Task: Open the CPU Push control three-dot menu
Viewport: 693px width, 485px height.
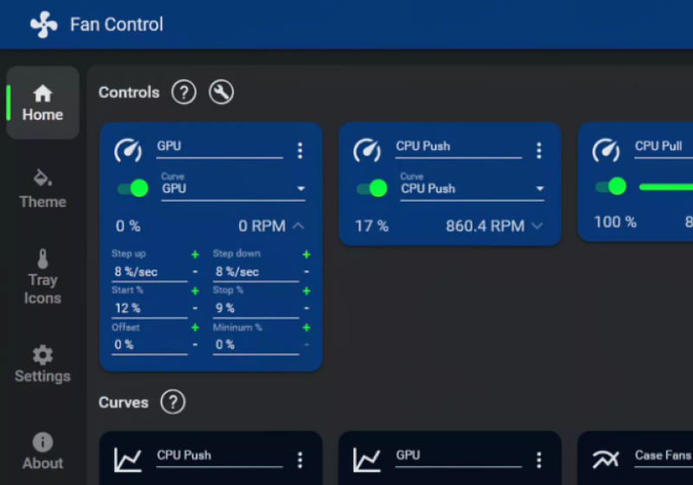Action: point(539,151)
